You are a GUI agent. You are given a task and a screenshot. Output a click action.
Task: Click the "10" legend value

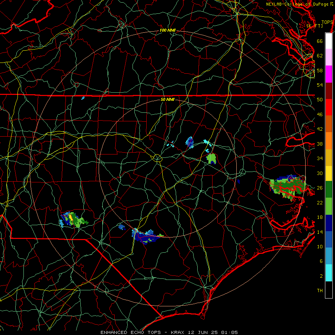pos(320,247)
